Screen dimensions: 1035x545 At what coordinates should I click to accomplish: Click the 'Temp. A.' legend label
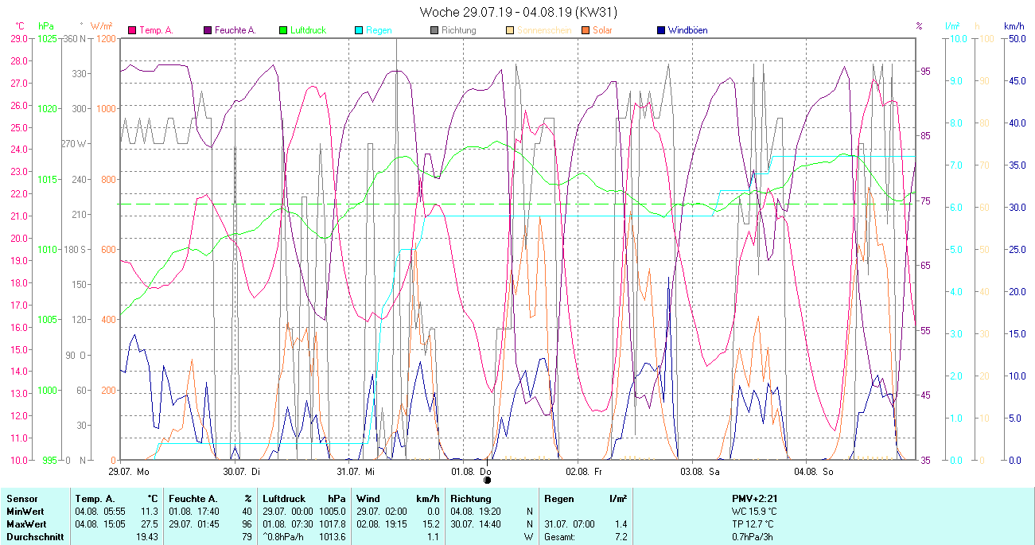click(x=156, y=30)
